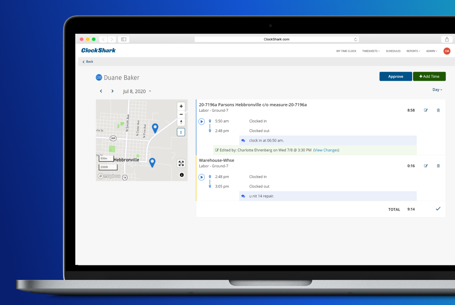Open My Time Clock page

346,51
